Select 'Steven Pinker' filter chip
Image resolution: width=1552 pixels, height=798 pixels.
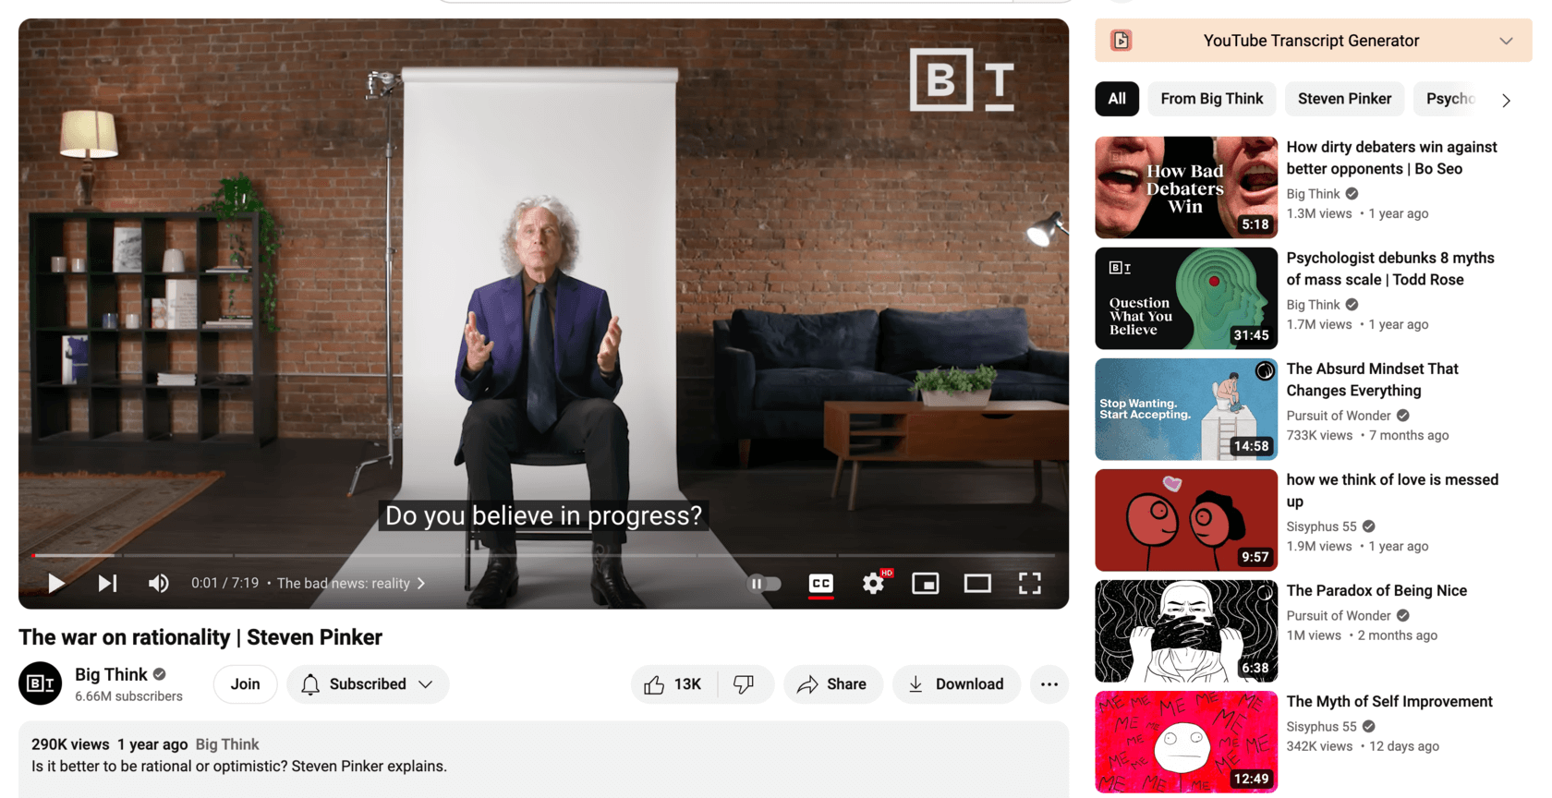[x=1344, y=99]
